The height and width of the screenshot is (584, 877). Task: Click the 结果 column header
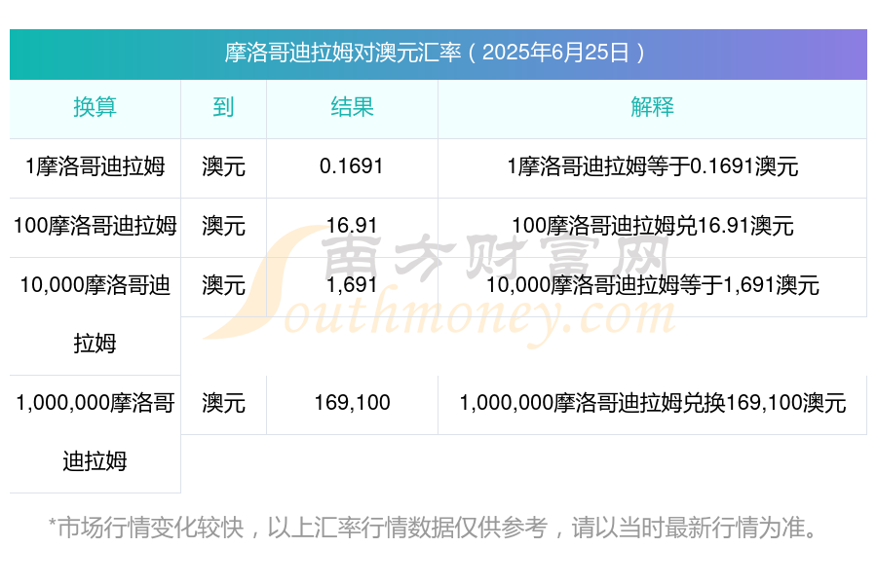coord(352,107)
